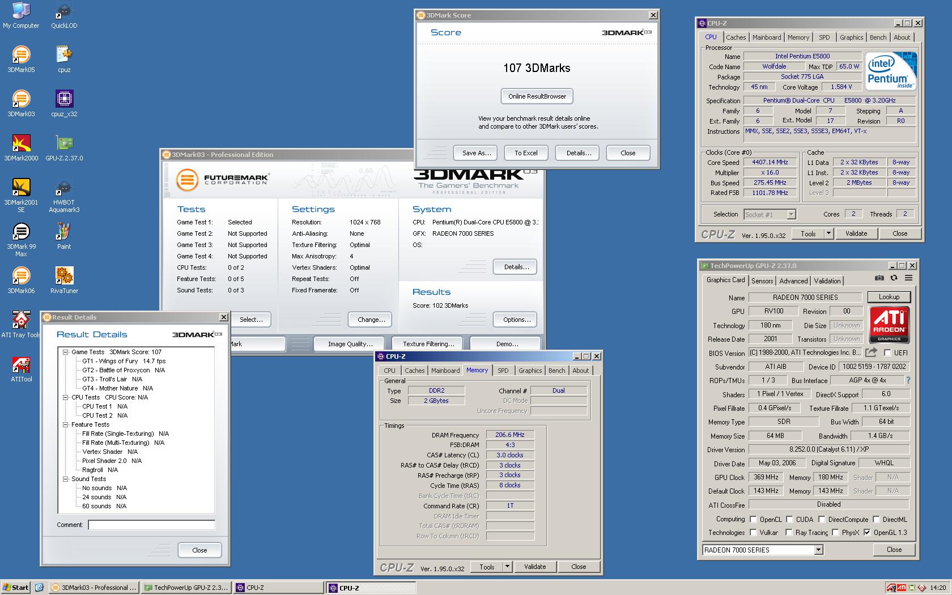Open the GPU-Z hamburger menu icon
Image resolution: width=952 pixels, height=595 pixels.
908,278
